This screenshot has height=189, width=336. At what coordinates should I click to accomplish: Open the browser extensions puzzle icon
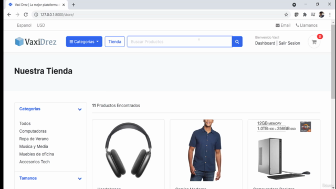[304, 15]
